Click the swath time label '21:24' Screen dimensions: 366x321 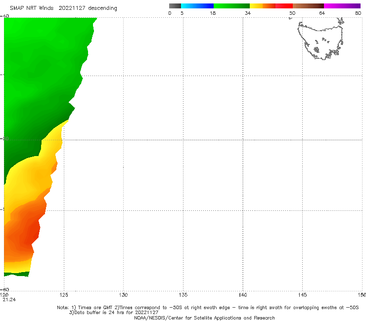tap(9, 300)
